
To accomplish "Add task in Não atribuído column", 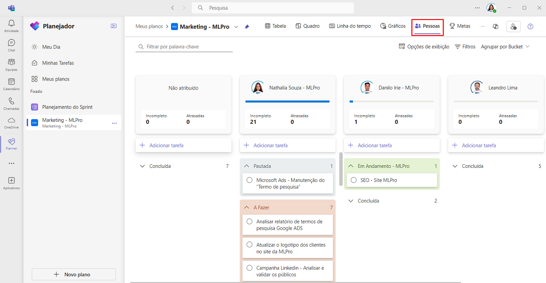I will click(184, 145).
